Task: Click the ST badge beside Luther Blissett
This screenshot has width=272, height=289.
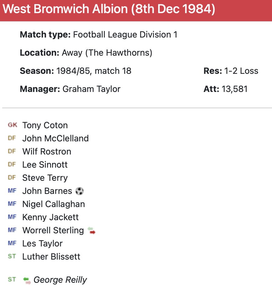Action: 12,256
